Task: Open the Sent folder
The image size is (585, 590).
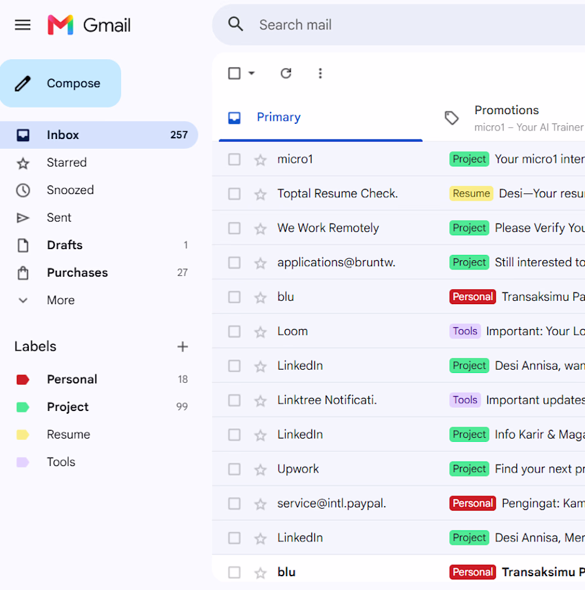Action: [99, 218]
